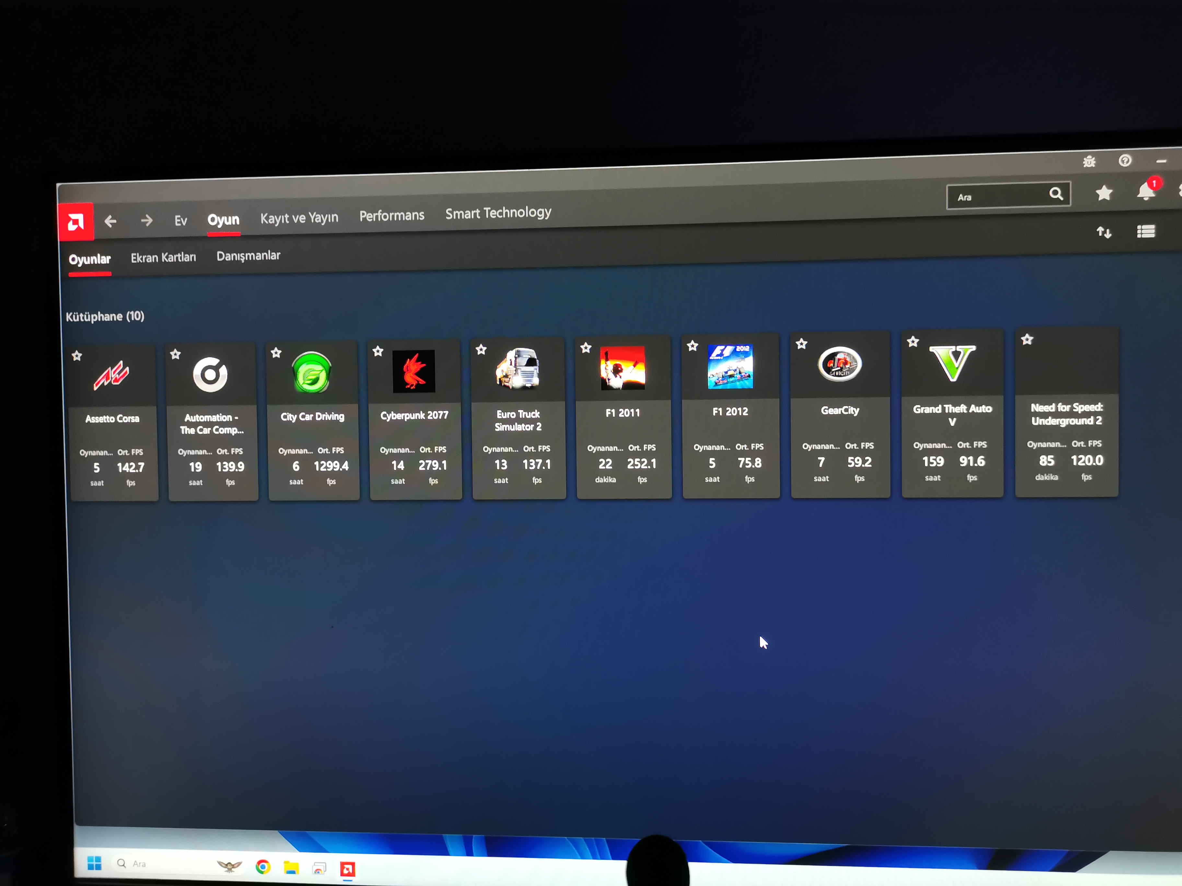Image resolution: width=1182 pixels, height=886 pixels.
Task: Favorite Assetto Corsa with its star
Action: point(77,356)
